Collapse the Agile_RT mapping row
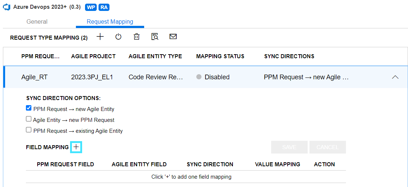This screenshot has height=187, width=408. pos(395,77)
